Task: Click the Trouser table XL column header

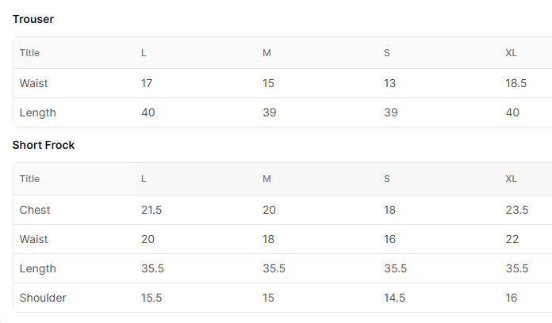Action: pos(512,53)
